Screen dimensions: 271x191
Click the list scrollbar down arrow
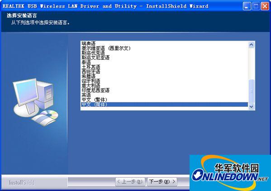[x=251, y=106]
